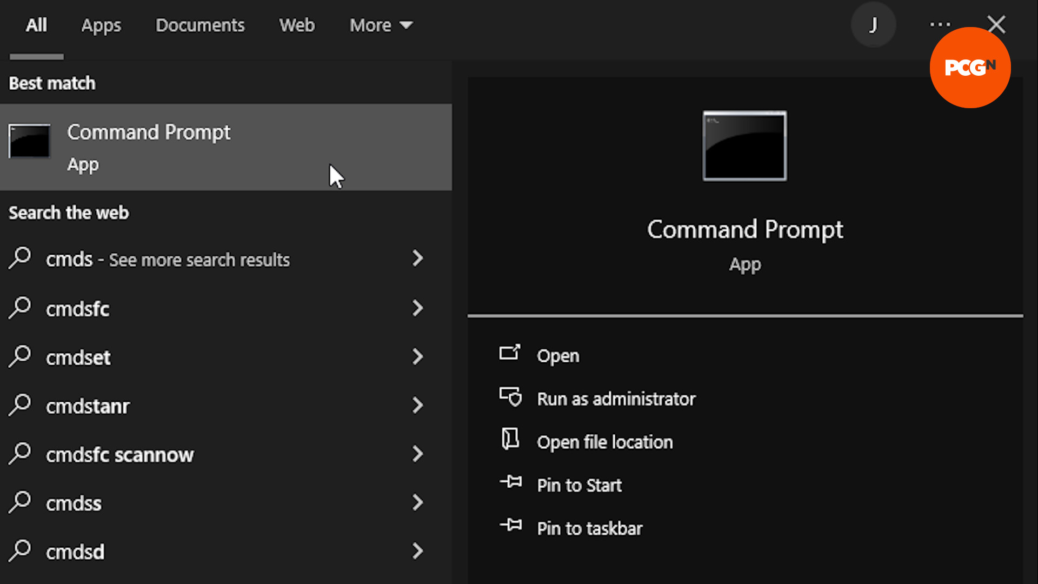Click the Documents tab in search filters
1038x584 pixels.
click(x=201, y=25)
